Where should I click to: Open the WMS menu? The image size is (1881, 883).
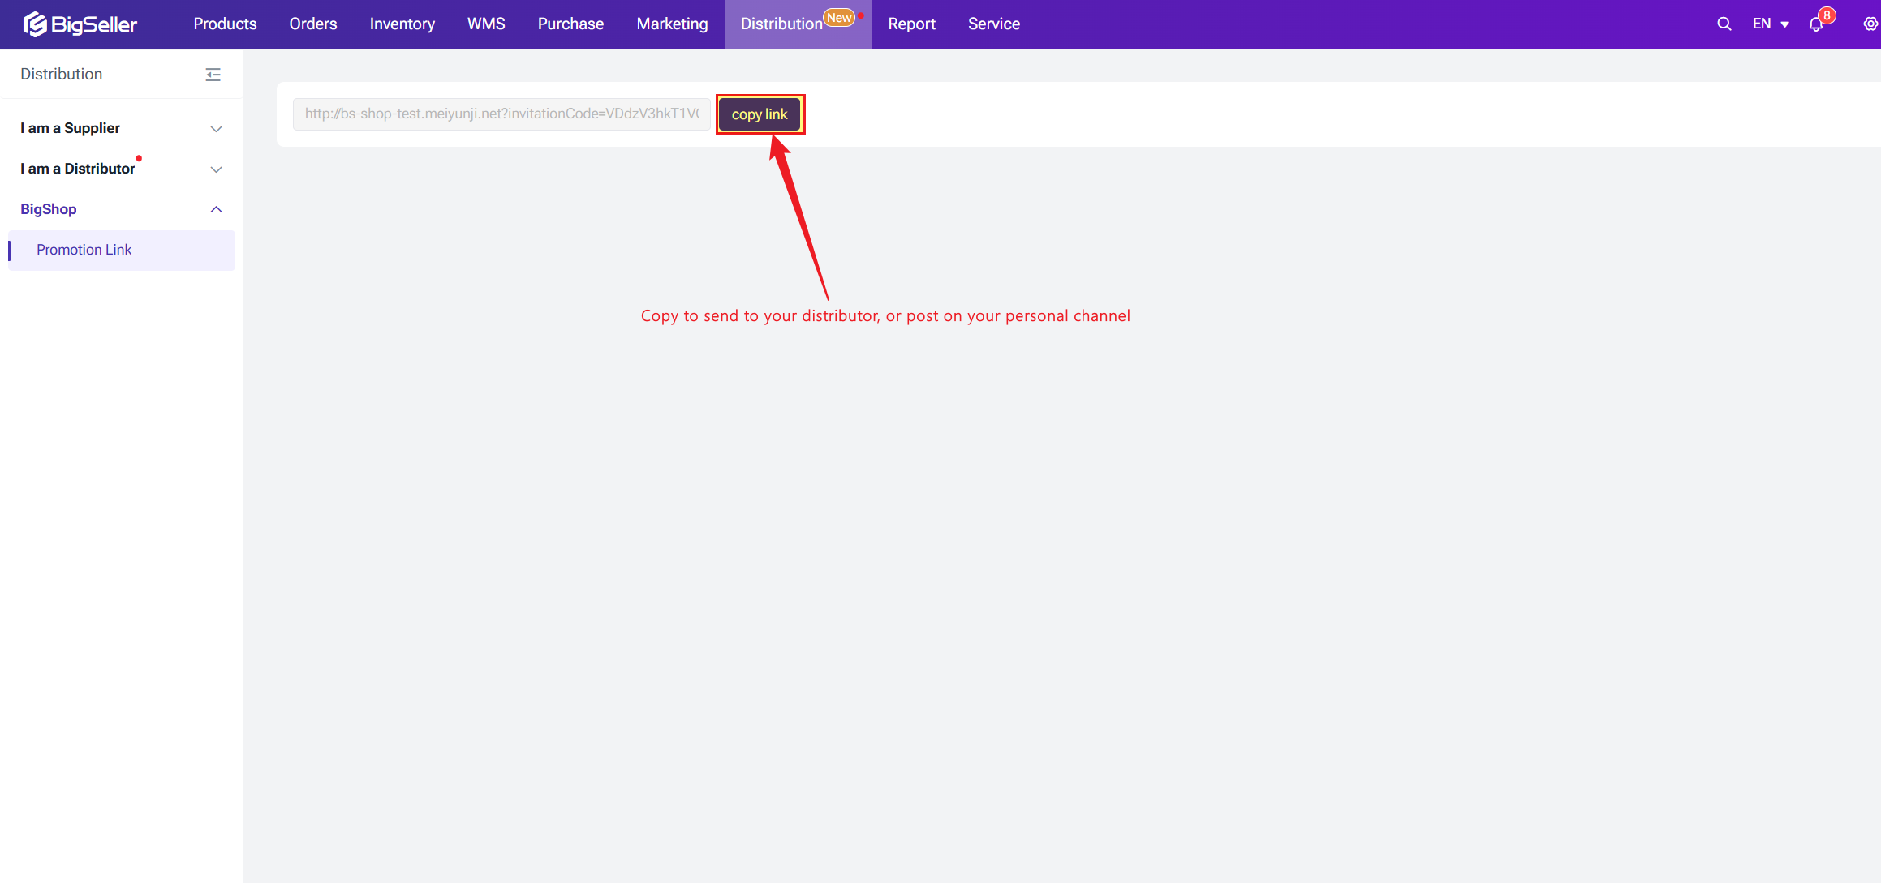tap(486, 24)
